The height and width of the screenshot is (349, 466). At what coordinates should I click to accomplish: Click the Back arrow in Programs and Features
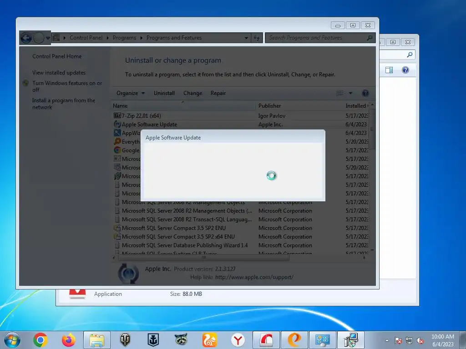pyautogui.click(x=26, y=38)
